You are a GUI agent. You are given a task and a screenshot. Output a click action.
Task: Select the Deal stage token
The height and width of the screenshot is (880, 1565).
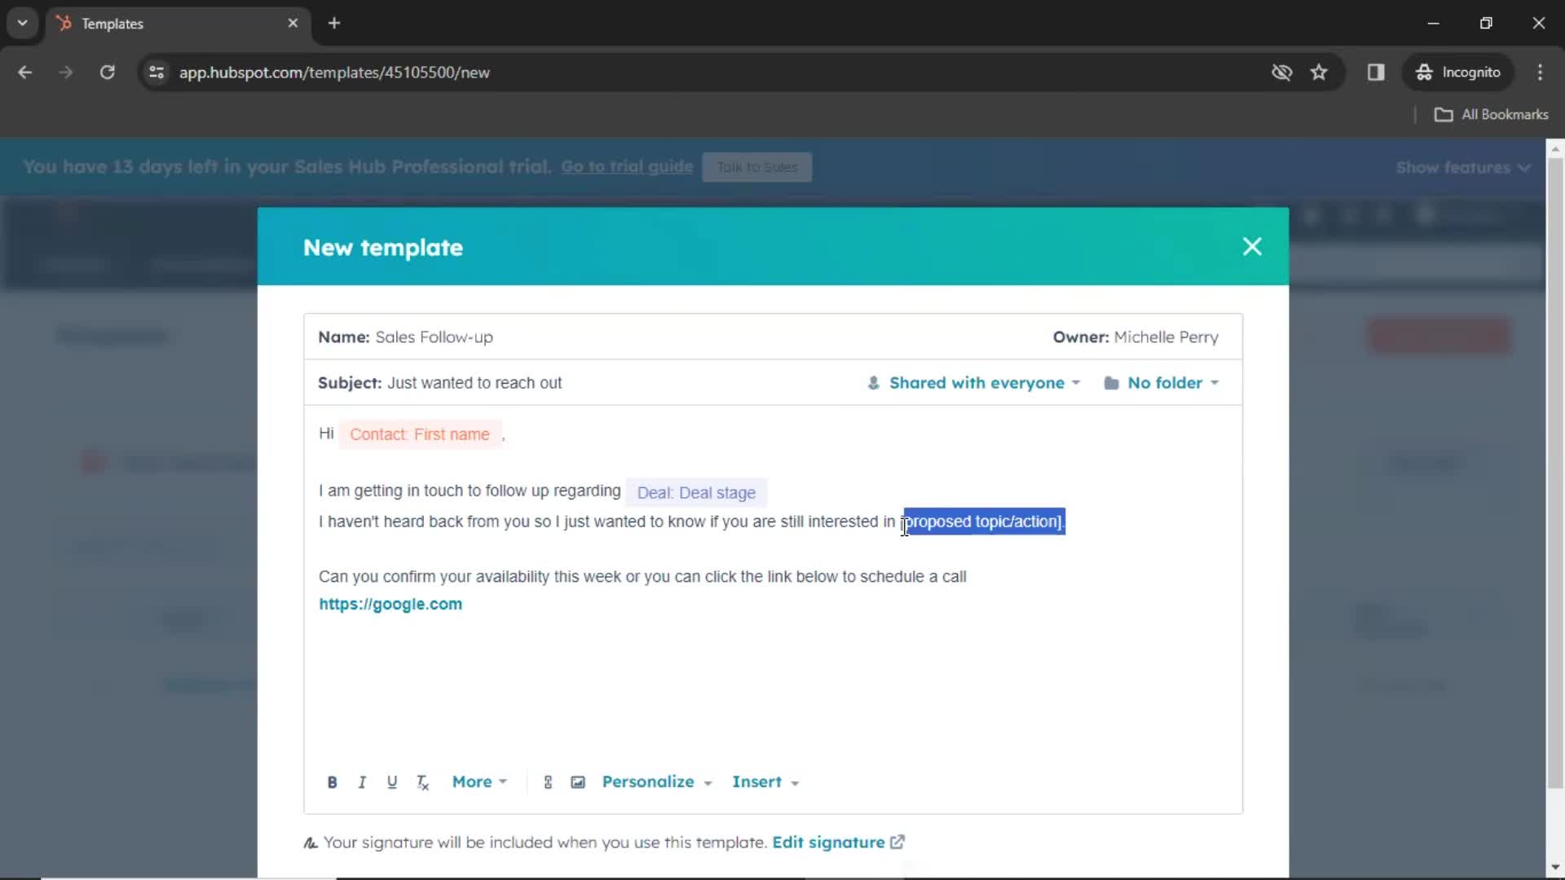(697, 492)
